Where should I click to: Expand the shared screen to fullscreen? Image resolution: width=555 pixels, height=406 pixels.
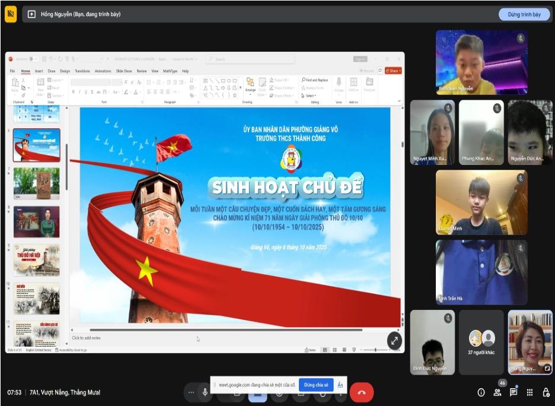click(x=394, y=340)
